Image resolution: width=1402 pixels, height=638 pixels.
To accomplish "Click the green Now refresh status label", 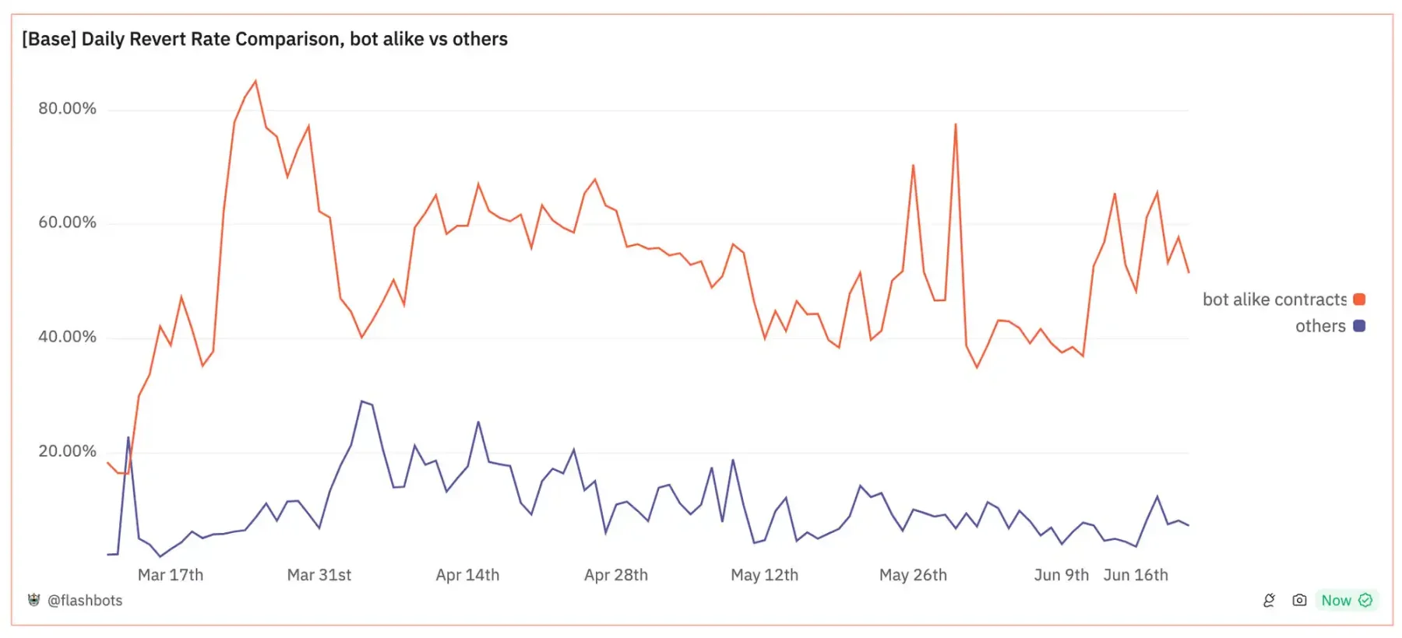I will point(1336,600).
